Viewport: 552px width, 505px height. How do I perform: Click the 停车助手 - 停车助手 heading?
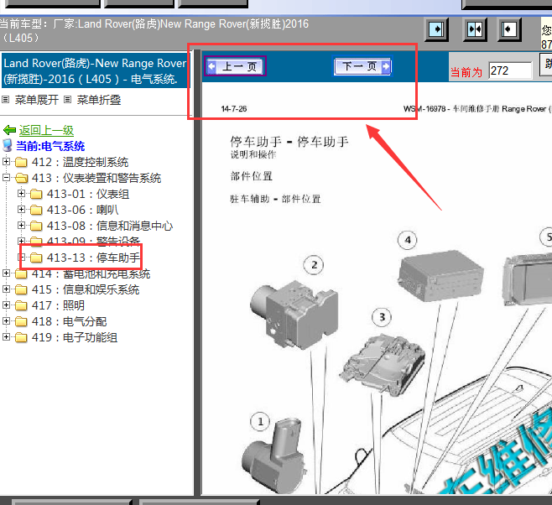pyautogui.click(x=289, y=142)
